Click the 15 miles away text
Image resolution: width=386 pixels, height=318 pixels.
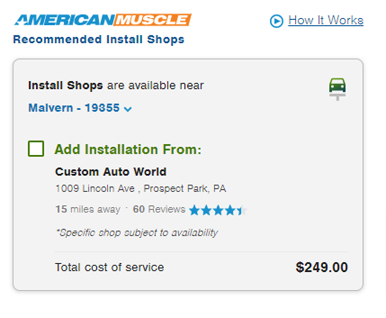tap(88, 209)
